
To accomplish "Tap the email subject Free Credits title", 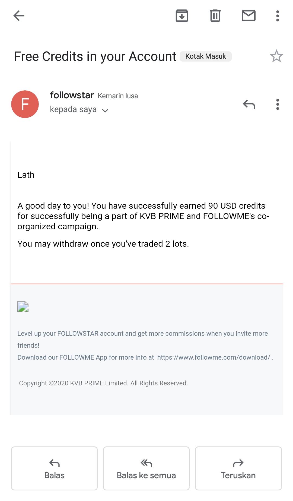I will point(95,56).
